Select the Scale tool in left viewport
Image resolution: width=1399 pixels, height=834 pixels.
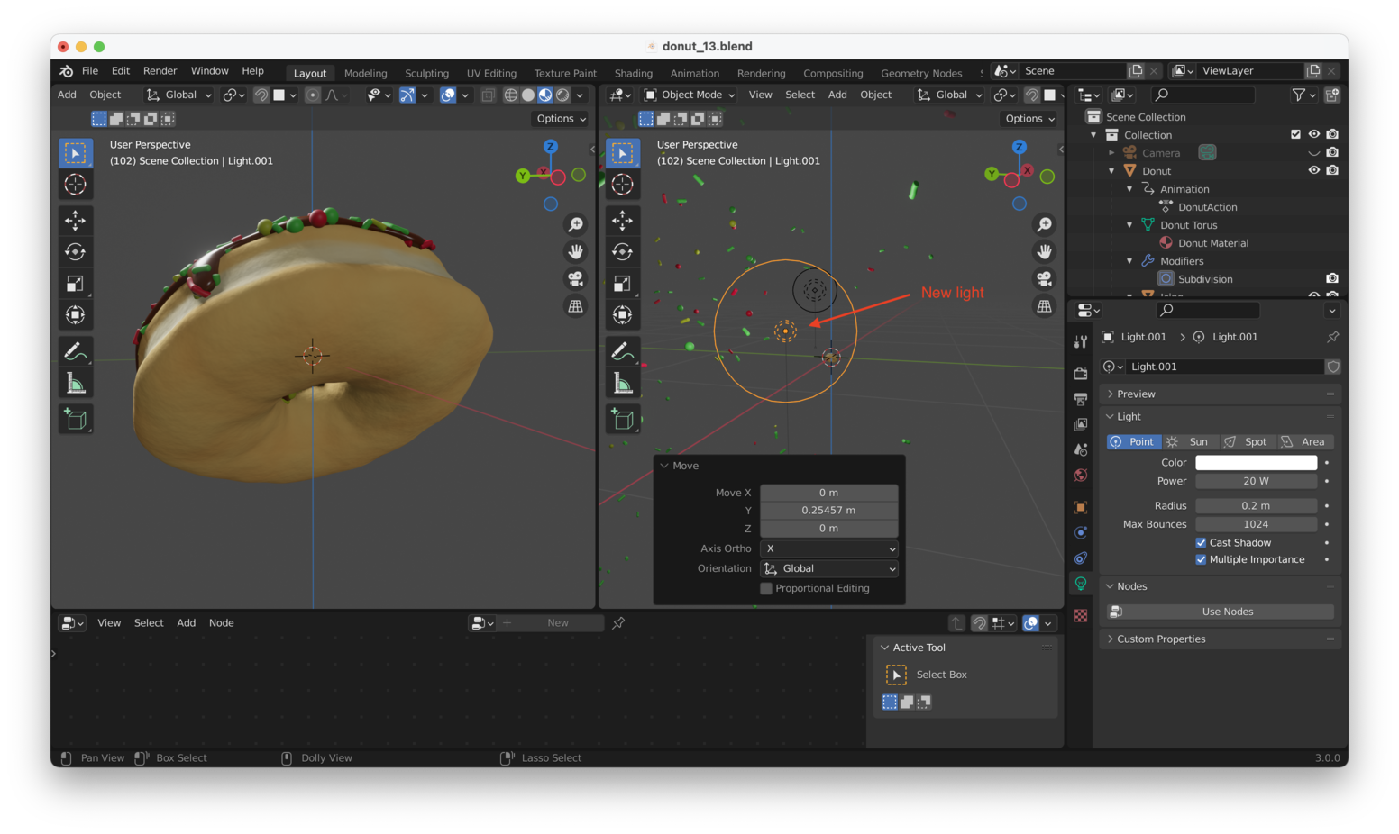pos(76,284)
